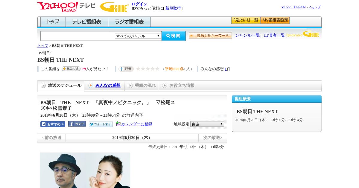The width and height of the screenshot is (359, 188).
Task: Click the 79人が見たい! count text
Action: click(x=95, y=69)
